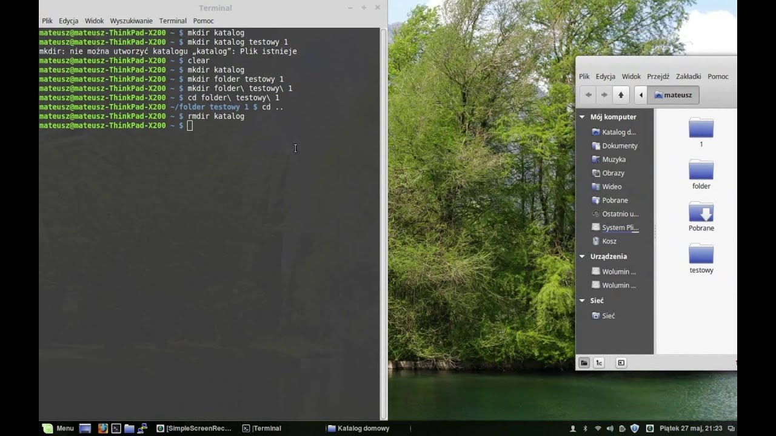Click the user icon in system tray
The image size is (776, 436).
(x=573, y=428)
